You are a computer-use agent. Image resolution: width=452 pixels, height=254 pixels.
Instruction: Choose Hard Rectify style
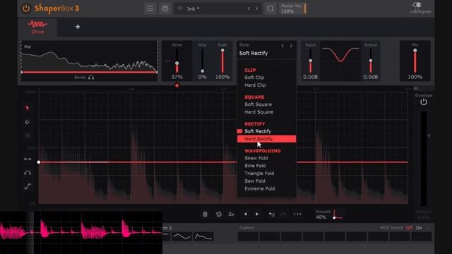266,139
